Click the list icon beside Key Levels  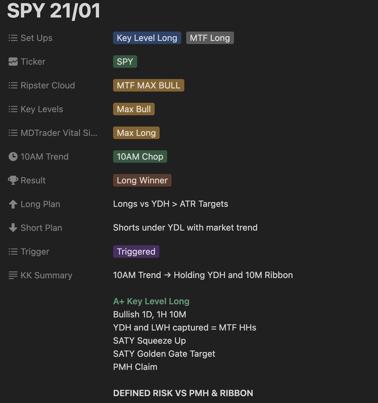coord(13,109)
